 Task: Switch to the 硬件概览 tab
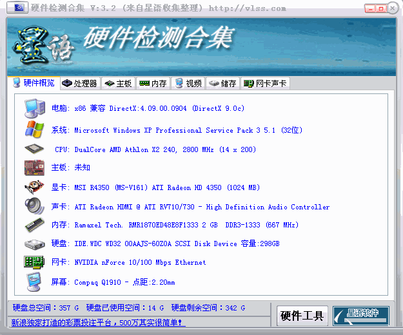pos(34,83)
